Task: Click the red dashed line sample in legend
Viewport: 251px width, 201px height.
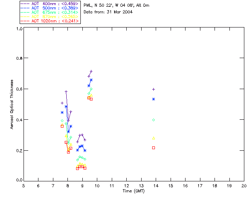Action: pyautogui.click(x=25, y=21)
